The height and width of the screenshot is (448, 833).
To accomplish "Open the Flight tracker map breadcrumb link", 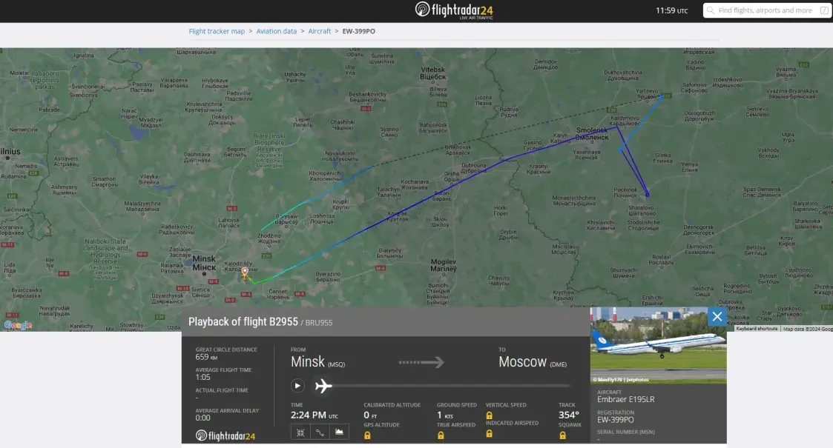I will pos(217,31).
